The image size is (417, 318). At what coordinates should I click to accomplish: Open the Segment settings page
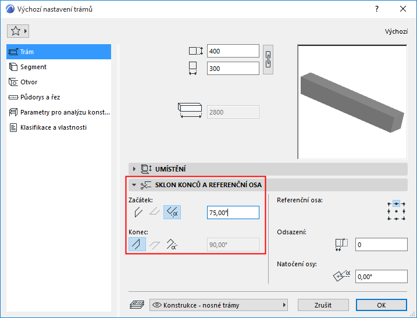[59, 67]
